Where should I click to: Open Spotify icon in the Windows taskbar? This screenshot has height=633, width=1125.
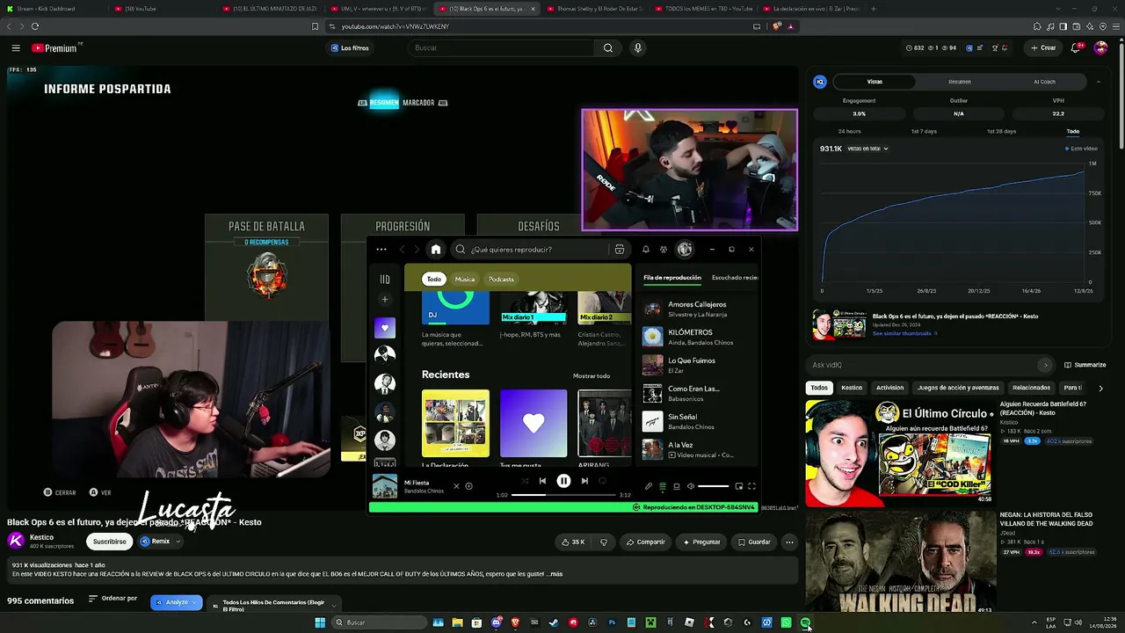805,622
